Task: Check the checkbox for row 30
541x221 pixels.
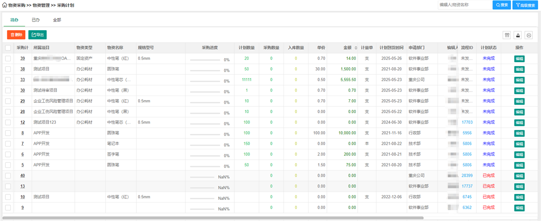Action: [8, 90]
